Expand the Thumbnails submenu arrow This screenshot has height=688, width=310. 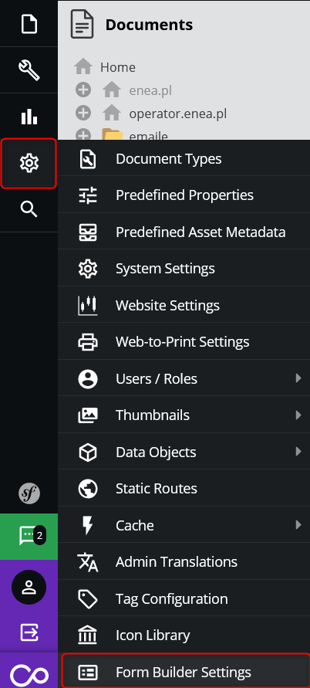pyautogui.click(x=298, y=415)
